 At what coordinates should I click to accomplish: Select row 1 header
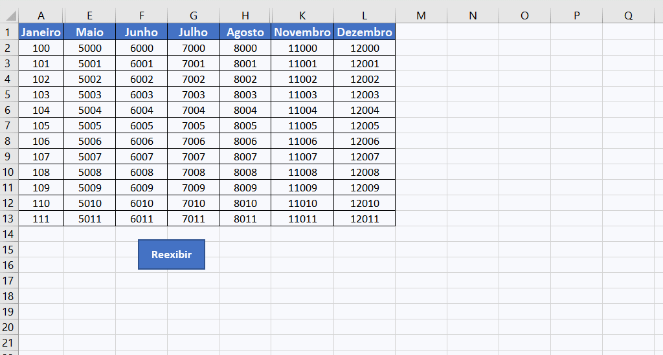click(x=8, y=32)
